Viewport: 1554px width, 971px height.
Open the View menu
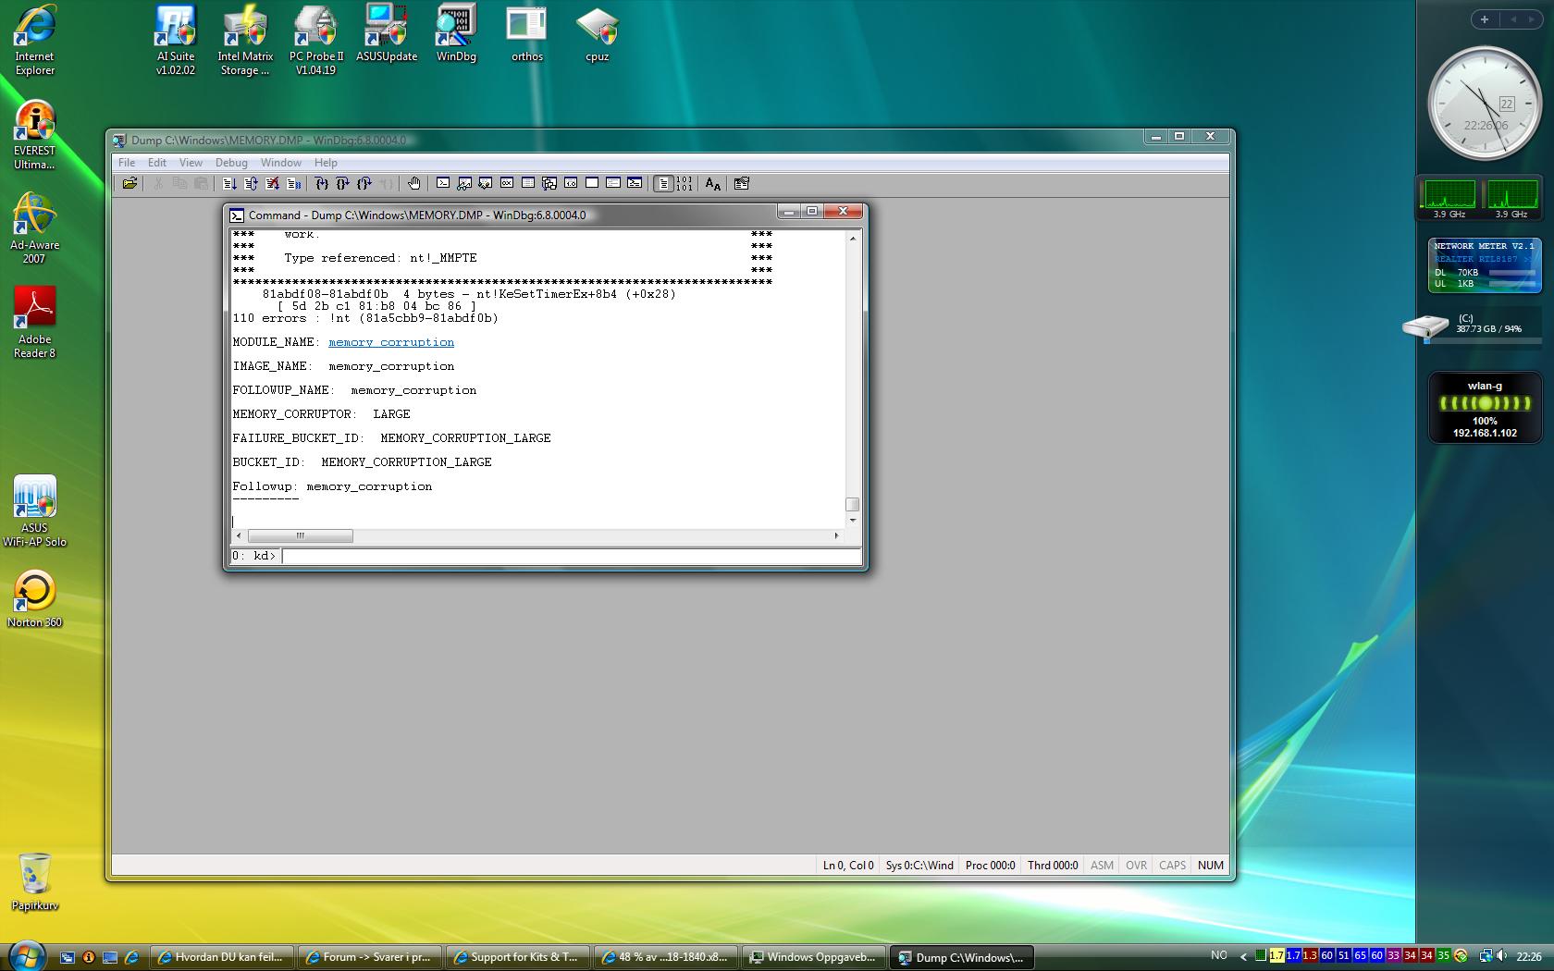click(191, 162)
